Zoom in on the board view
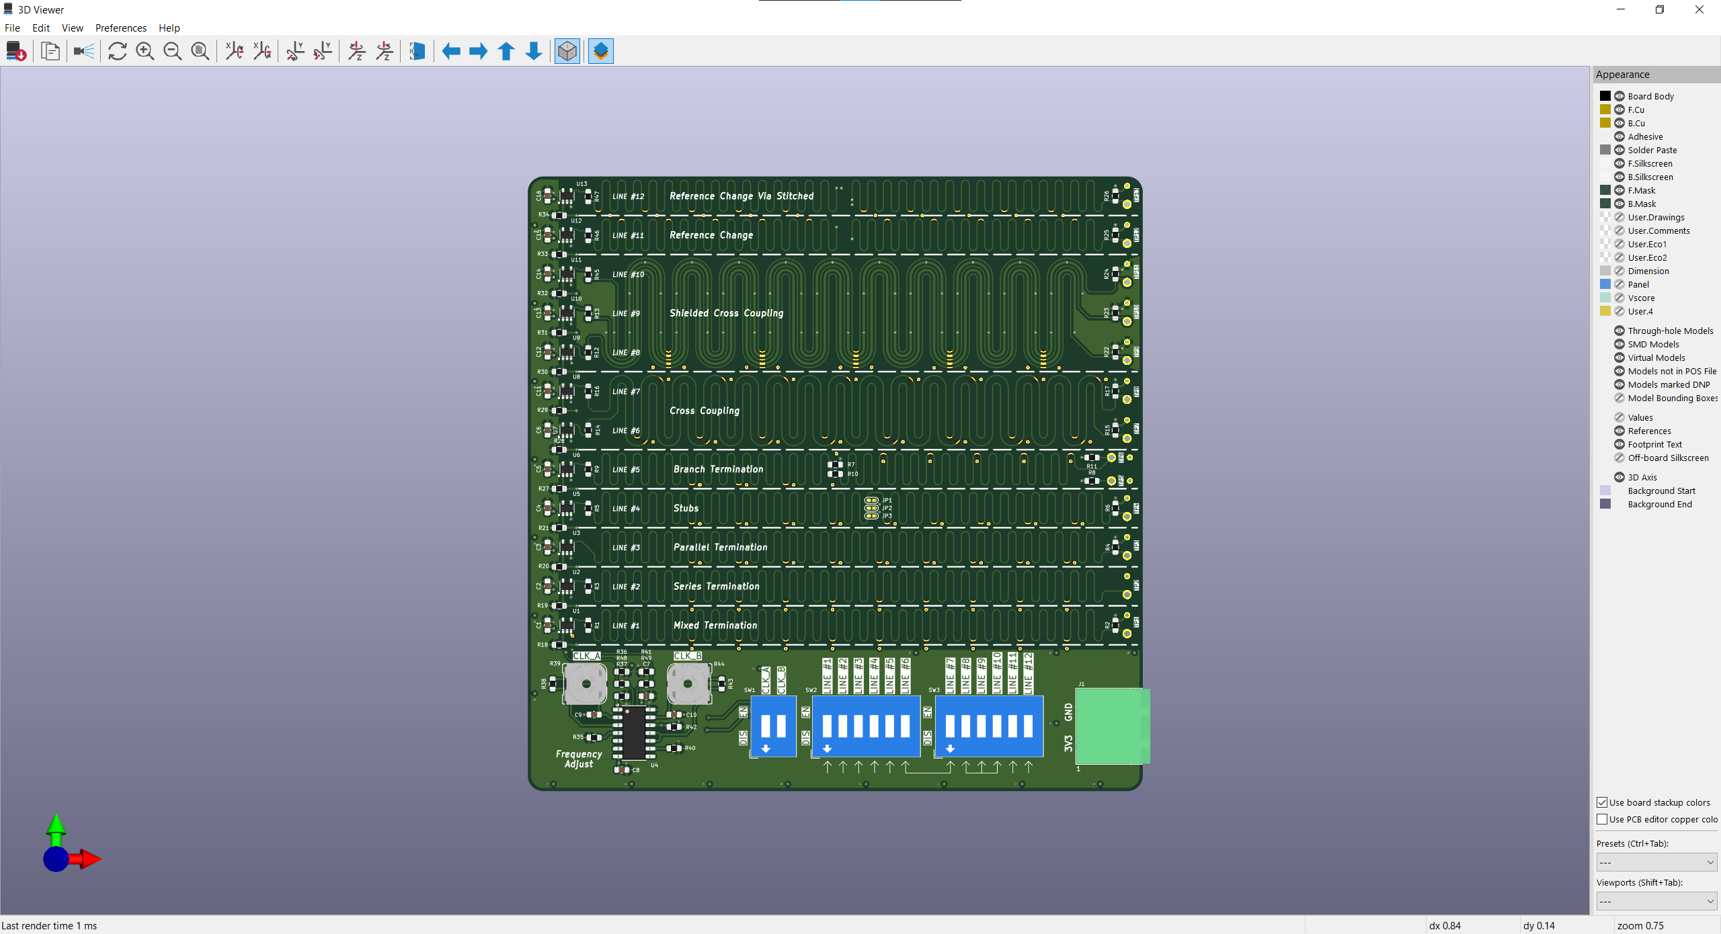The height and width of the screenshot is (934, 1721). tap(145, 51)
